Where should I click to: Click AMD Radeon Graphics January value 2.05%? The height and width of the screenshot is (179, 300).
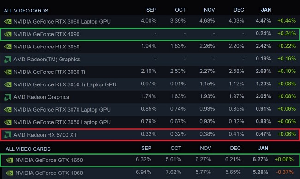[263, 96]
